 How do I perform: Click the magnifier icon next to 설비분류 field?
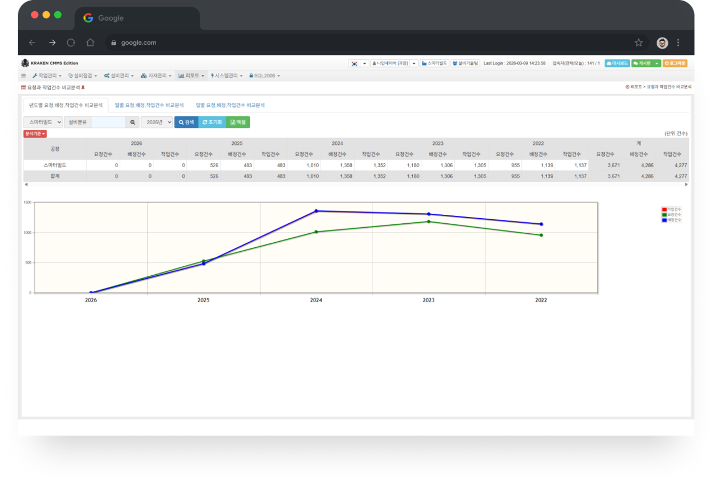(x=133, y=122)
